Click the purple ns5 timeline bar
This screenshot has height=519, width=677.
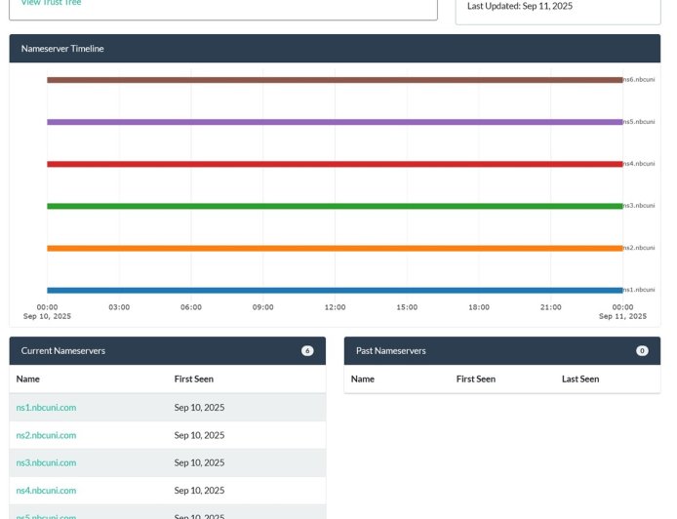pyautogui.click(x=334, y=122)
